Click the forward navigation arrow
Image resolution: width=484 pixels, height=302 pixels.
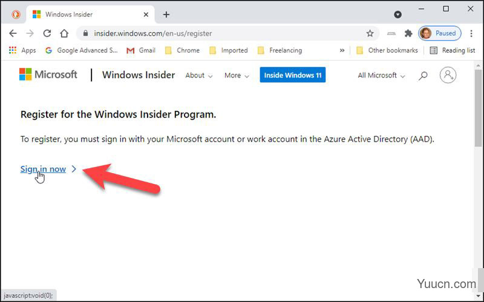[30, 33]
